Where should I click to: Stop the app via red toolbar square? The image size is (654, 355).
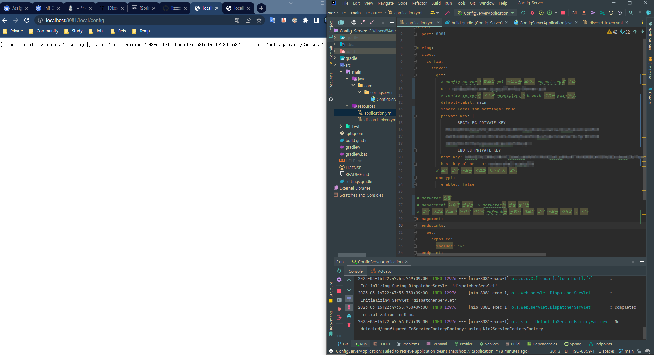(x=563, y=13)
